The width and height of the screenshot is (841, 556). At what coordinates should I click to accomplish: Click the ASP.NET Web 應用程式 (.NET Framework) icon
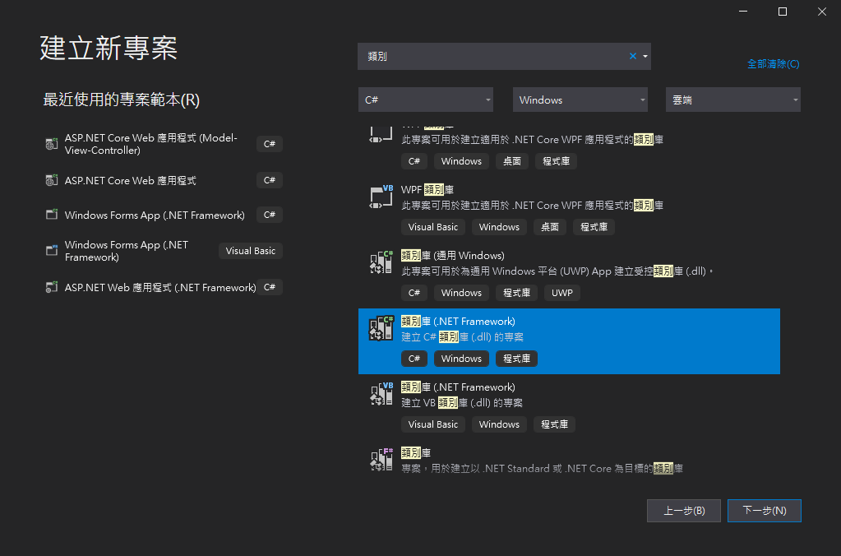[x=52, y=287]
